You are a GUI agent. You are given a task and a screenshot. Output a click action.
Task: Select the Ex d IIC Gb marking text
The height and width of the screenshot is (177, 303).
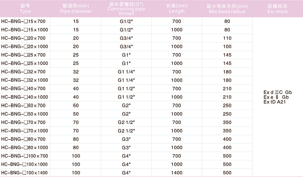point(278,92)
